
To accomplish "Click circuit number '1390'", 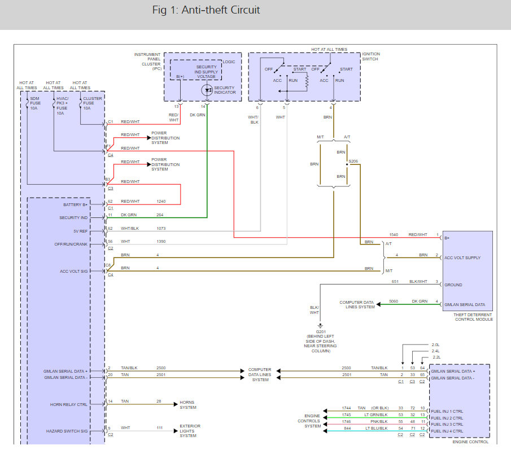I will click(161, 242).
